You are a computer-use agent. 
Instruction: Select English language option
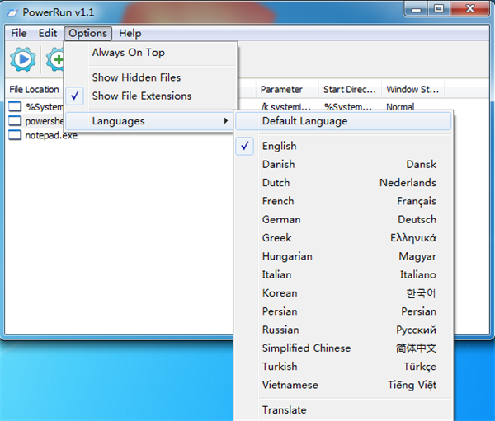(x=279, y=146)
